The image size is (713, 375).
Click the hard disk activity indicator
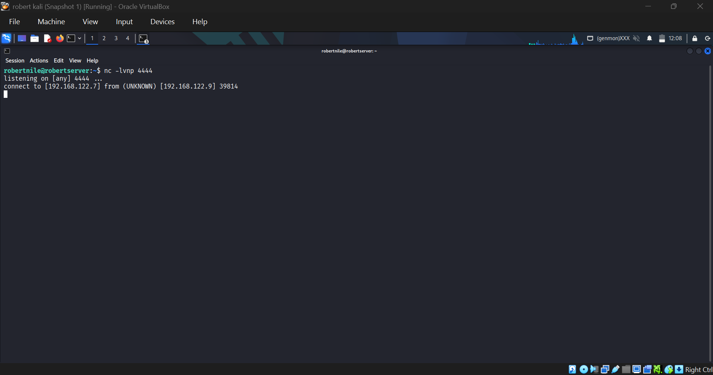point(572,369)
